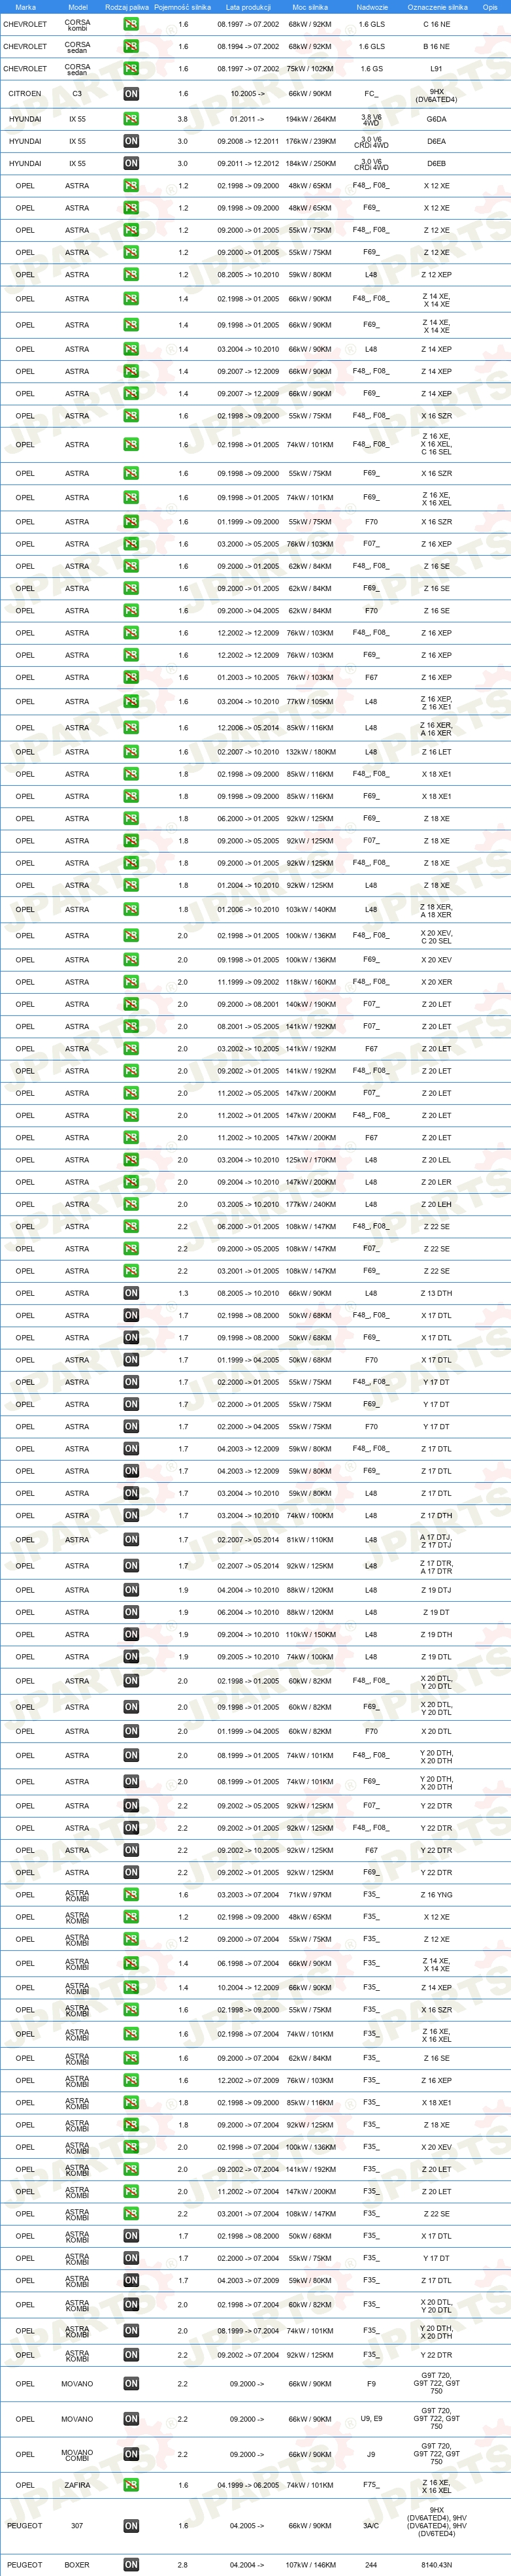This screenshot has width=511, height=2576.
Task: Click diesel ON icon in Movano Combi J9 row
Action: coord(131,2454)
